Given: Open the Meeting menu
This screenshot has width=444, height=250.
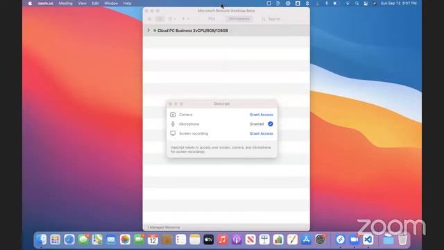Looking at the screenshot, I should (65, 3).
